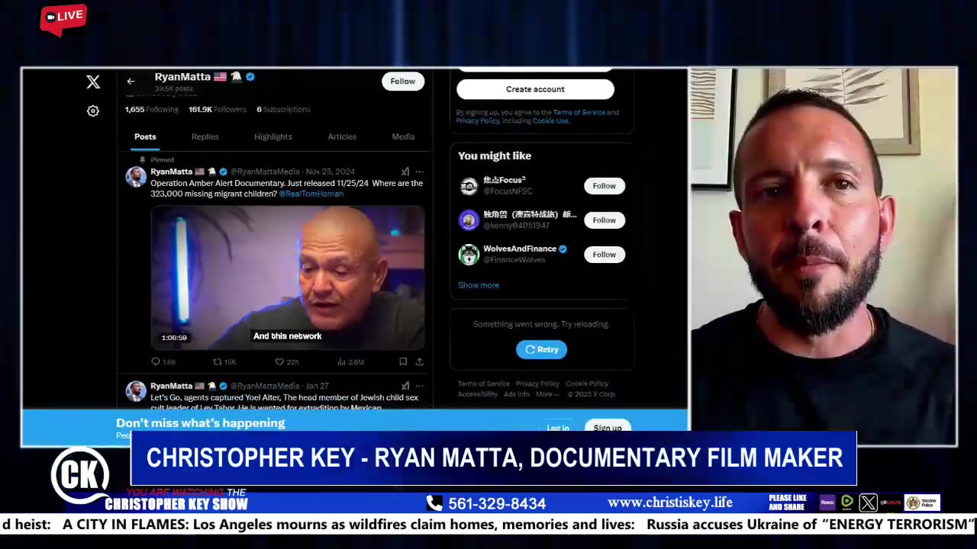This screenshot has height=549, width=977.
Task: Follow the RyanMatta profile
Action: [403, 82]
